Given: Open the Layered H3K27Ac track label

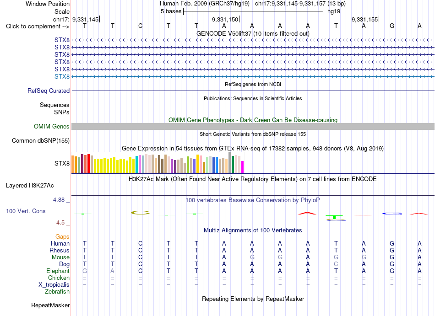Looking at the screenshot, I should click(x=30, y=186).
